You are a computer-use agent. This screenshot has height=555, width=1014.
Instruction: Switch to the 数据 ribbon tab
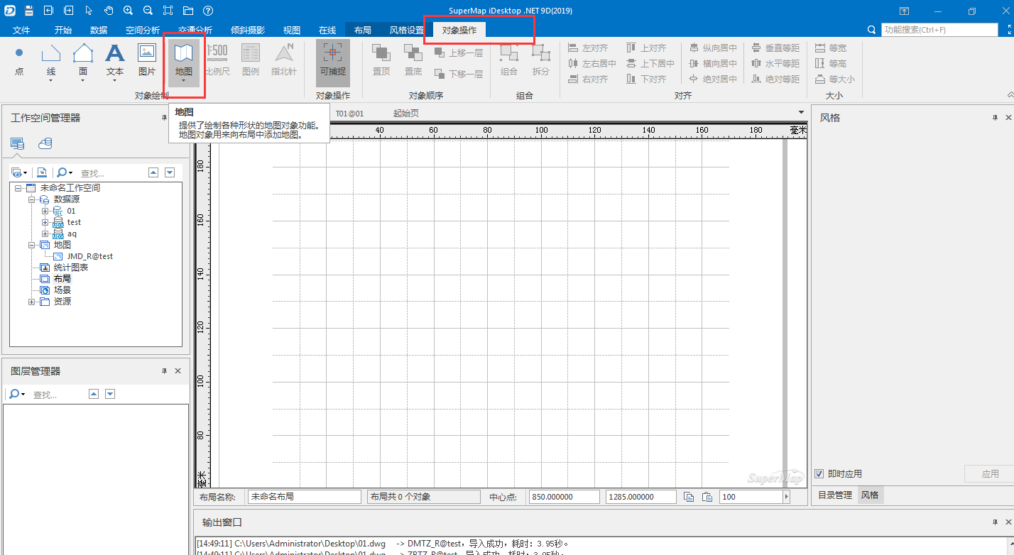pos(99,30)
